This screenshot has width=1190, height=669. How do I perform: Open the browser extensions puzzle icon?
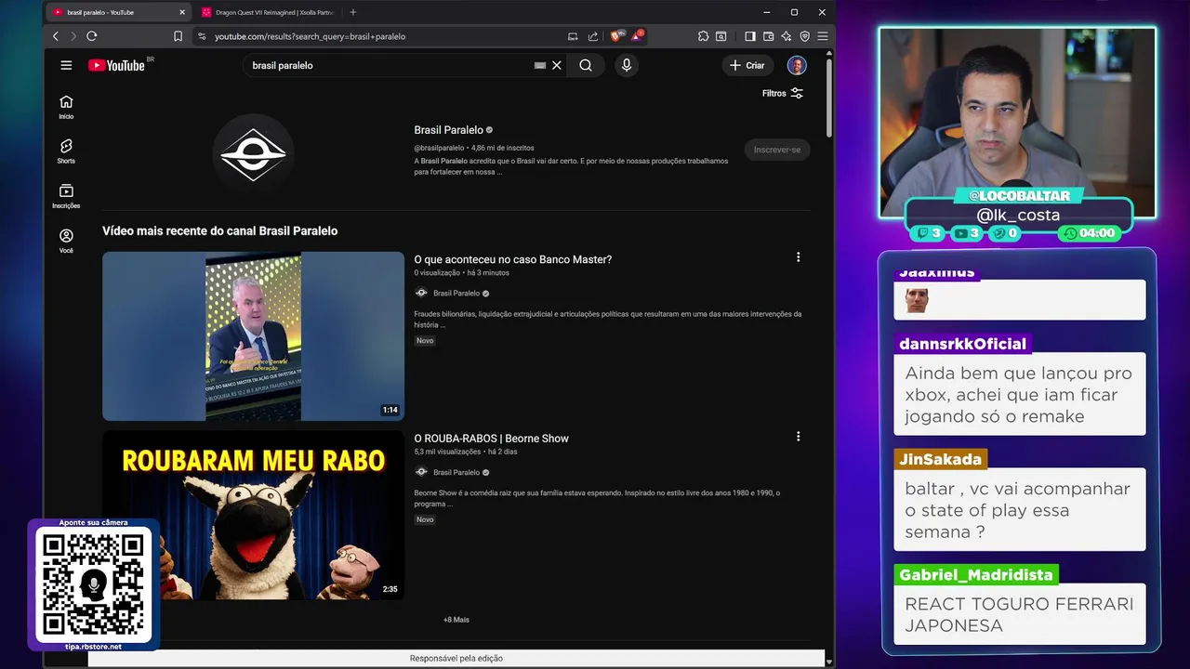pyautogui.click(x=703, y=36)
